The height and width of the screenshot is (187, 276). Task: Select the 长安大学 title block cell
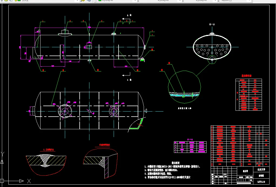point(261,170)
